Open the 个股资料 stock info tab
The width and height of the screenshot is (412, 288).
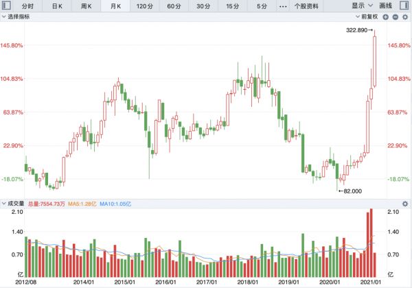[x=307, y=6]
